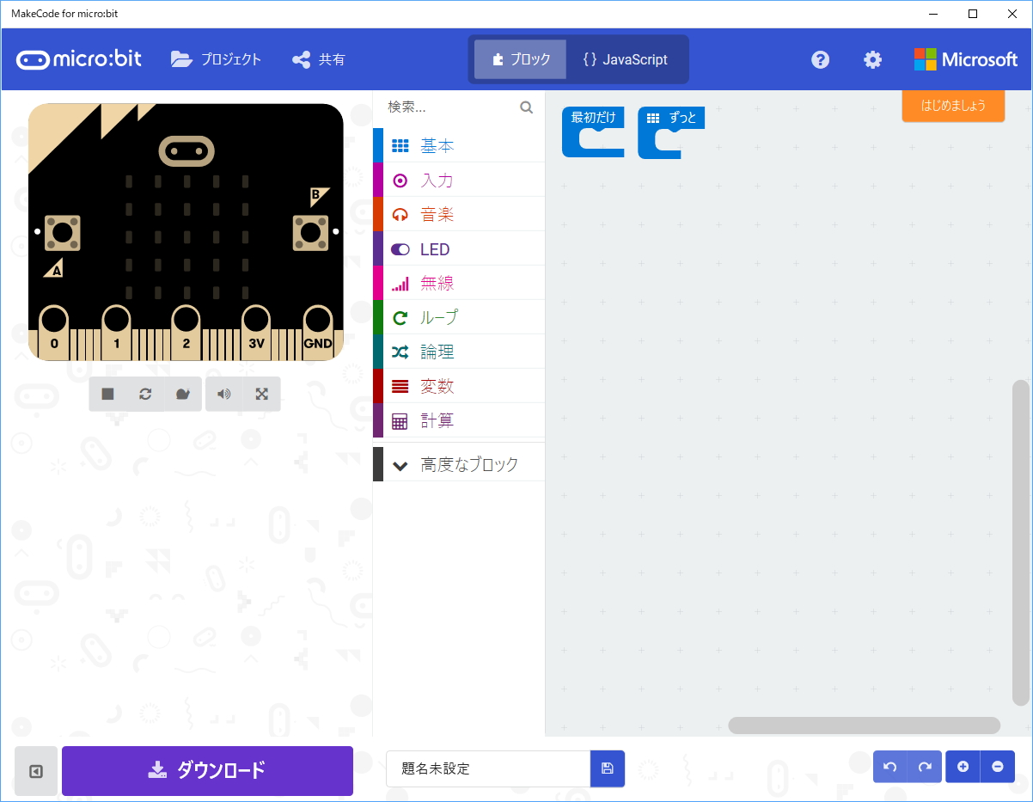Save the project with the disk icon
The image size is (1033, 802).
(608, 769)
